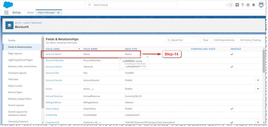This screenshot has height=127, width=268.
Task: Click the Set History Tracking button
Action: pyautogui.click(x=250, y=40)
